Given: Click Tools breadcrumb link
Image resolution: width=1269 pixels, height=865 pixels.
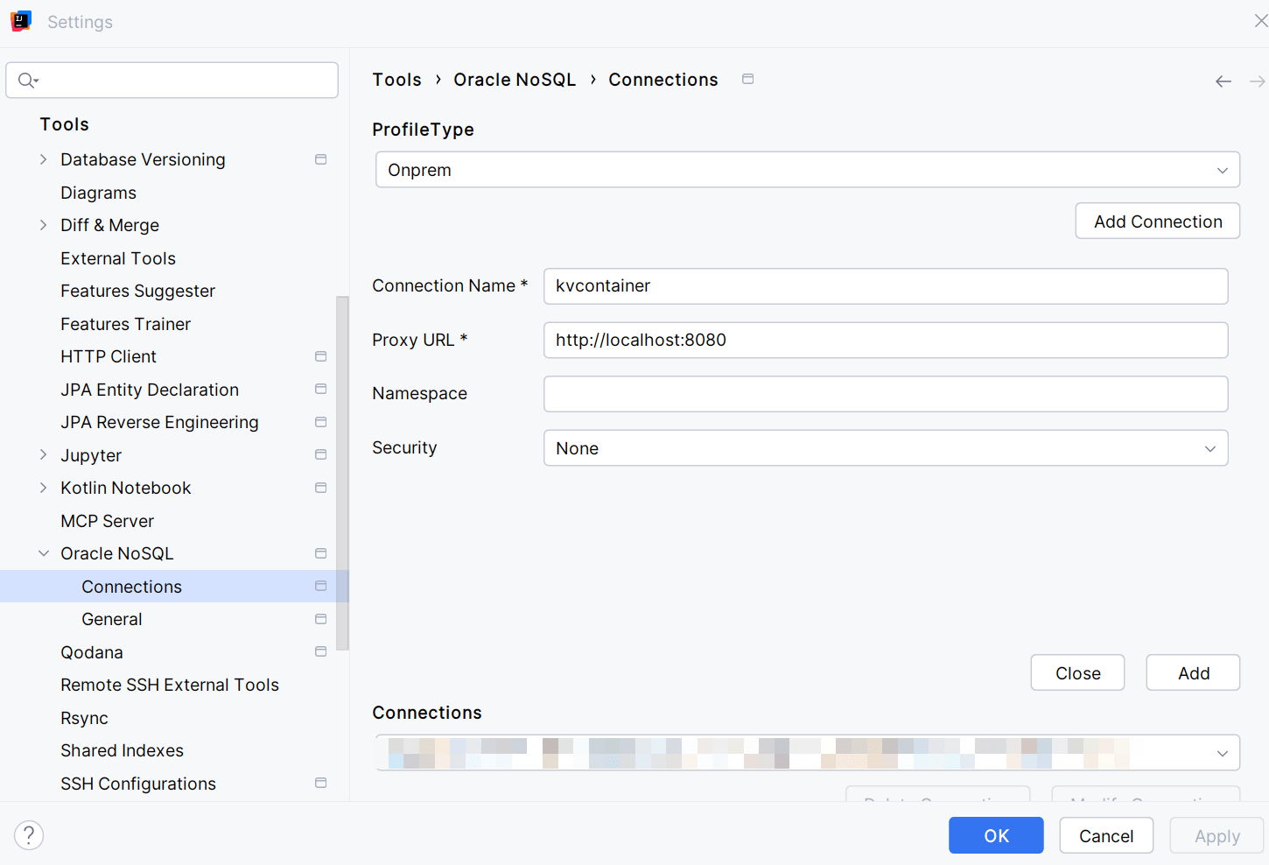Looking at the screenshot, I should pyautogui.click(x=396, y=80).
